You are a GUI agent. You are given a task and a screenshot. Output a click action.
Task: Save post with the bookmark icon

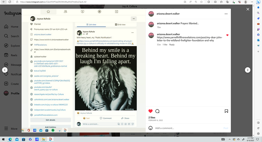coord(226,111)
